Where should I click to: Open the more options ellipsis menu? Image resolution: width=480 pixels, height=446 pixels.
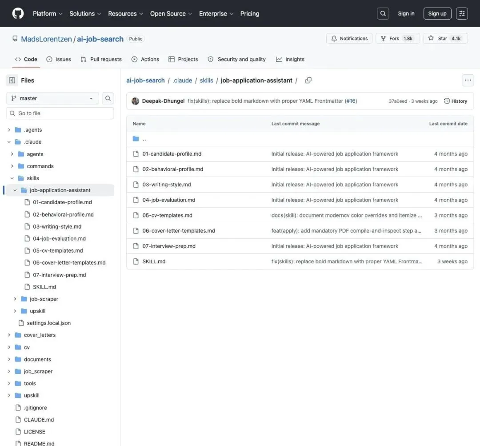point(468,80)
